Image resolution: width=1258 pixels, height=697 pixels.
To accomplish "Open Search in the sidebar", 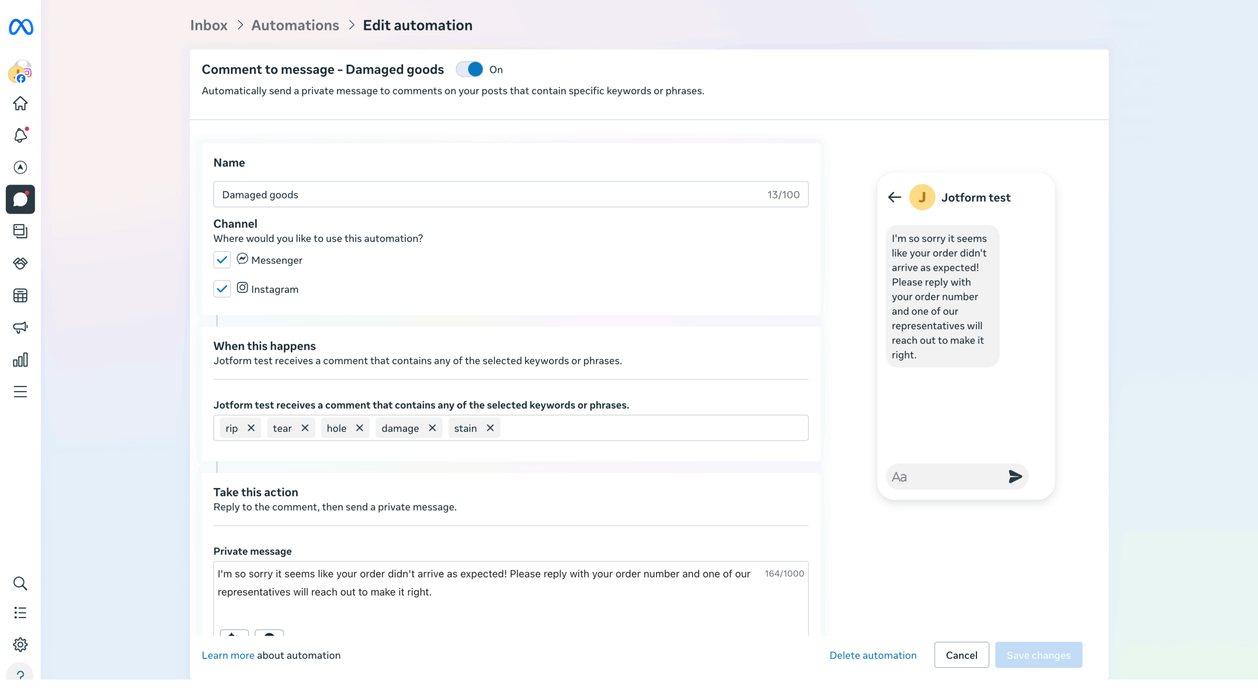I will tap(21, 584).
